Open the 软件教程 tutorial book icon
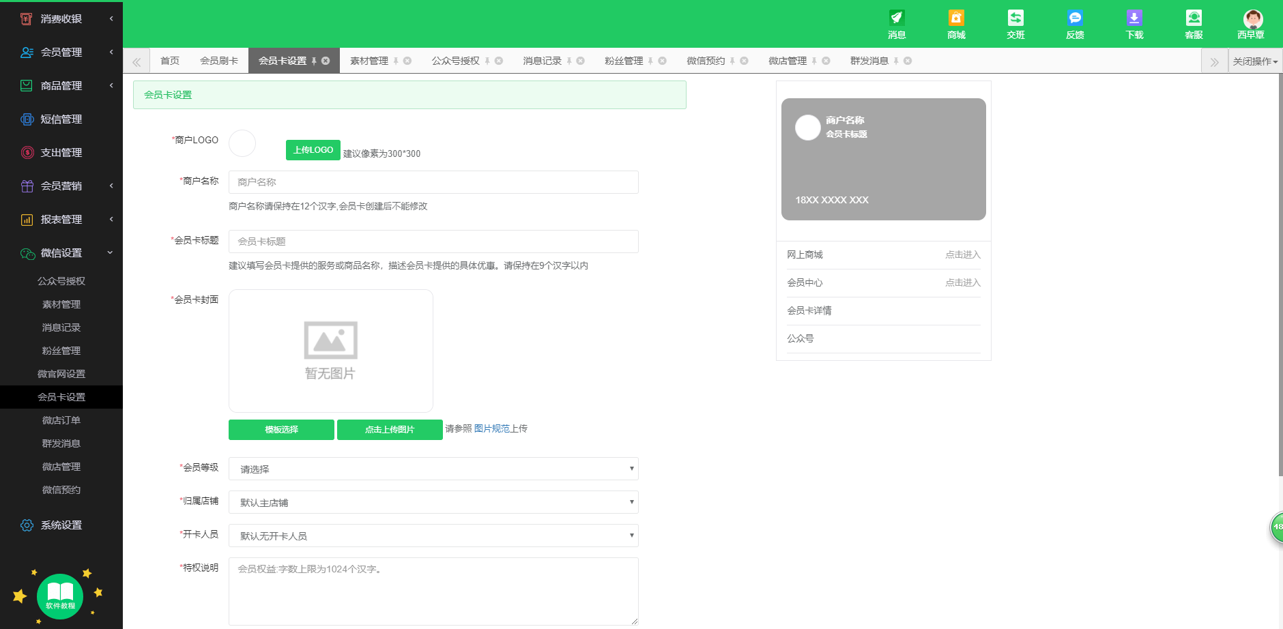 coord(60,596)
